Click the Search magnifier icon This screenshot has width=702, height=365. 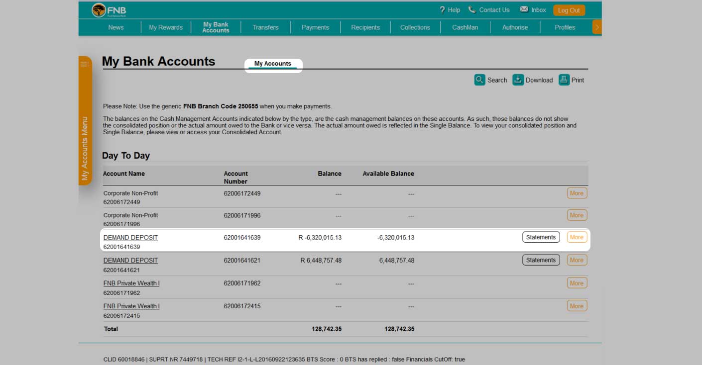(479, 80)
